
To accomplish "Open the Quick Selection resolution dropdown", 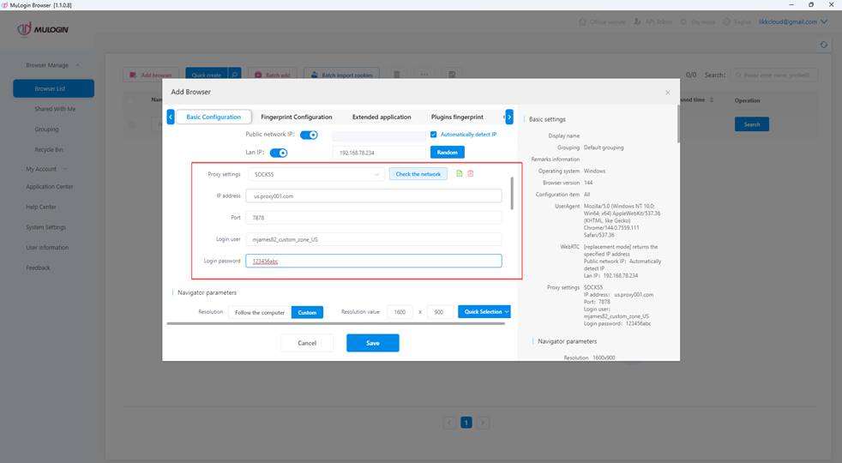I will coord(484,312).
